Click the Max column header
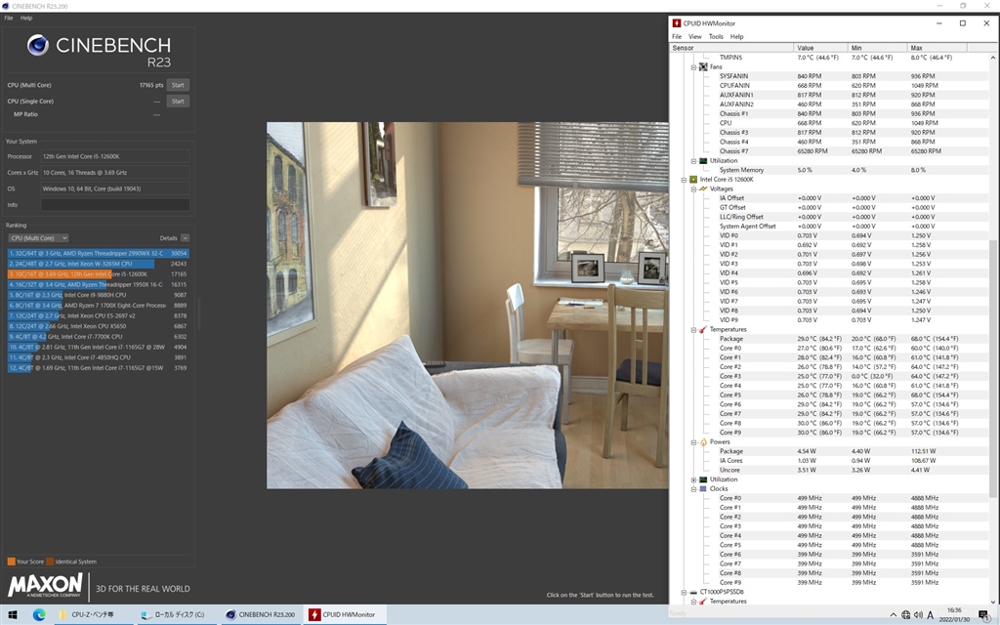The height and width of the screenshot is (625, 1000). click(937, 48)
